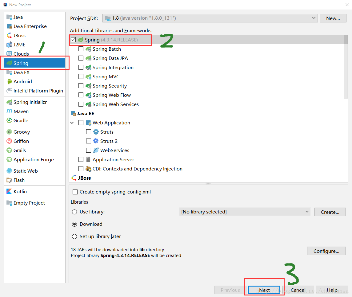Click the JBoss frameworks group heading

point(84,178)
